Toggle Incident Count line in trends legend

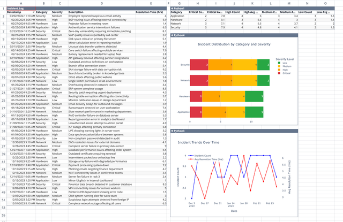pos(199,156)
